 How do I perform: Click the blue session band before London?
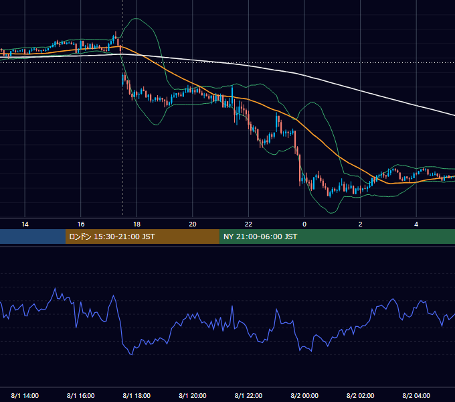(x=33, y=237)
